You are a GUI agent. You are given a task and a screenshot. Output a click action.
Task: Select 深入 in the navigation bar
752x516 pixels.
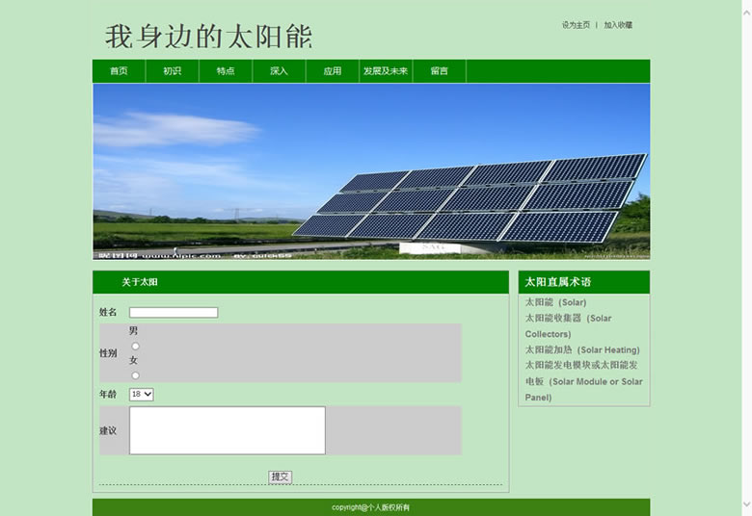pyautogui.click(x=279, y=71)
